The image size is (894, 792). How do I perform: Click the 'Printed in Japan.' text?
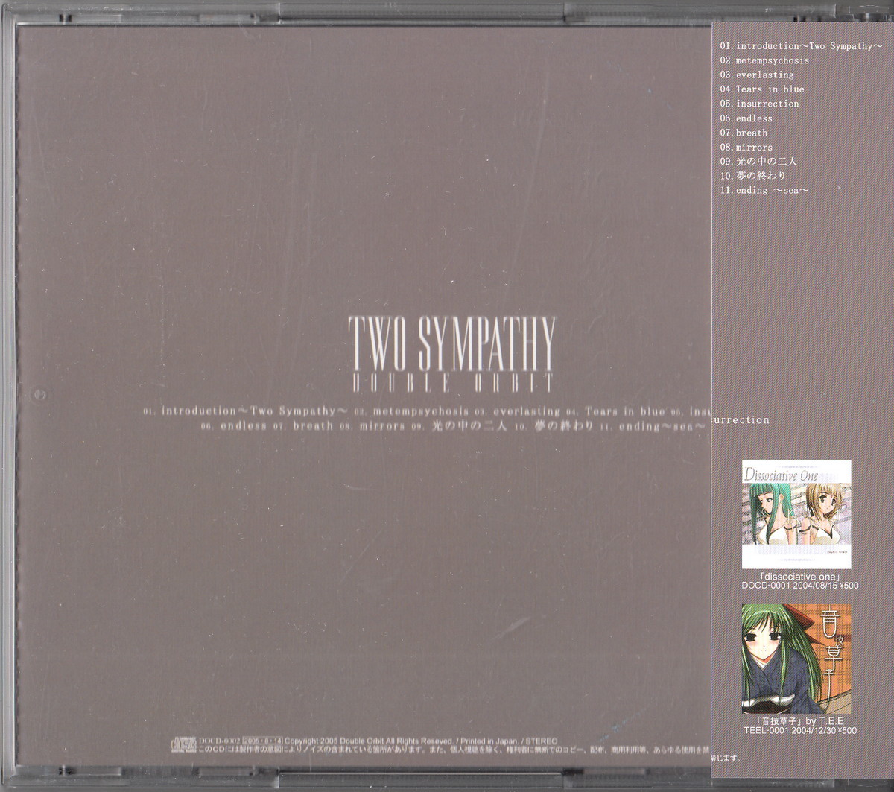489,742
